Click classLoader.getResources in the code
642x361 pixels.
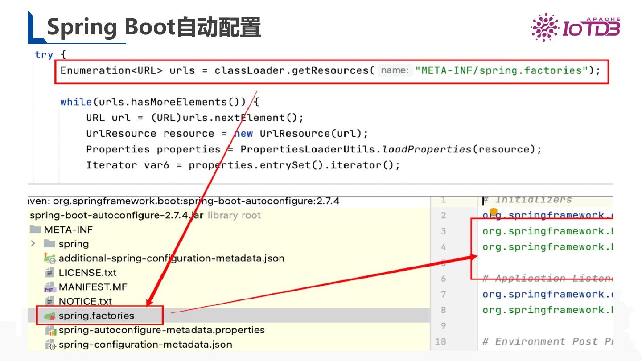point(292,70)
